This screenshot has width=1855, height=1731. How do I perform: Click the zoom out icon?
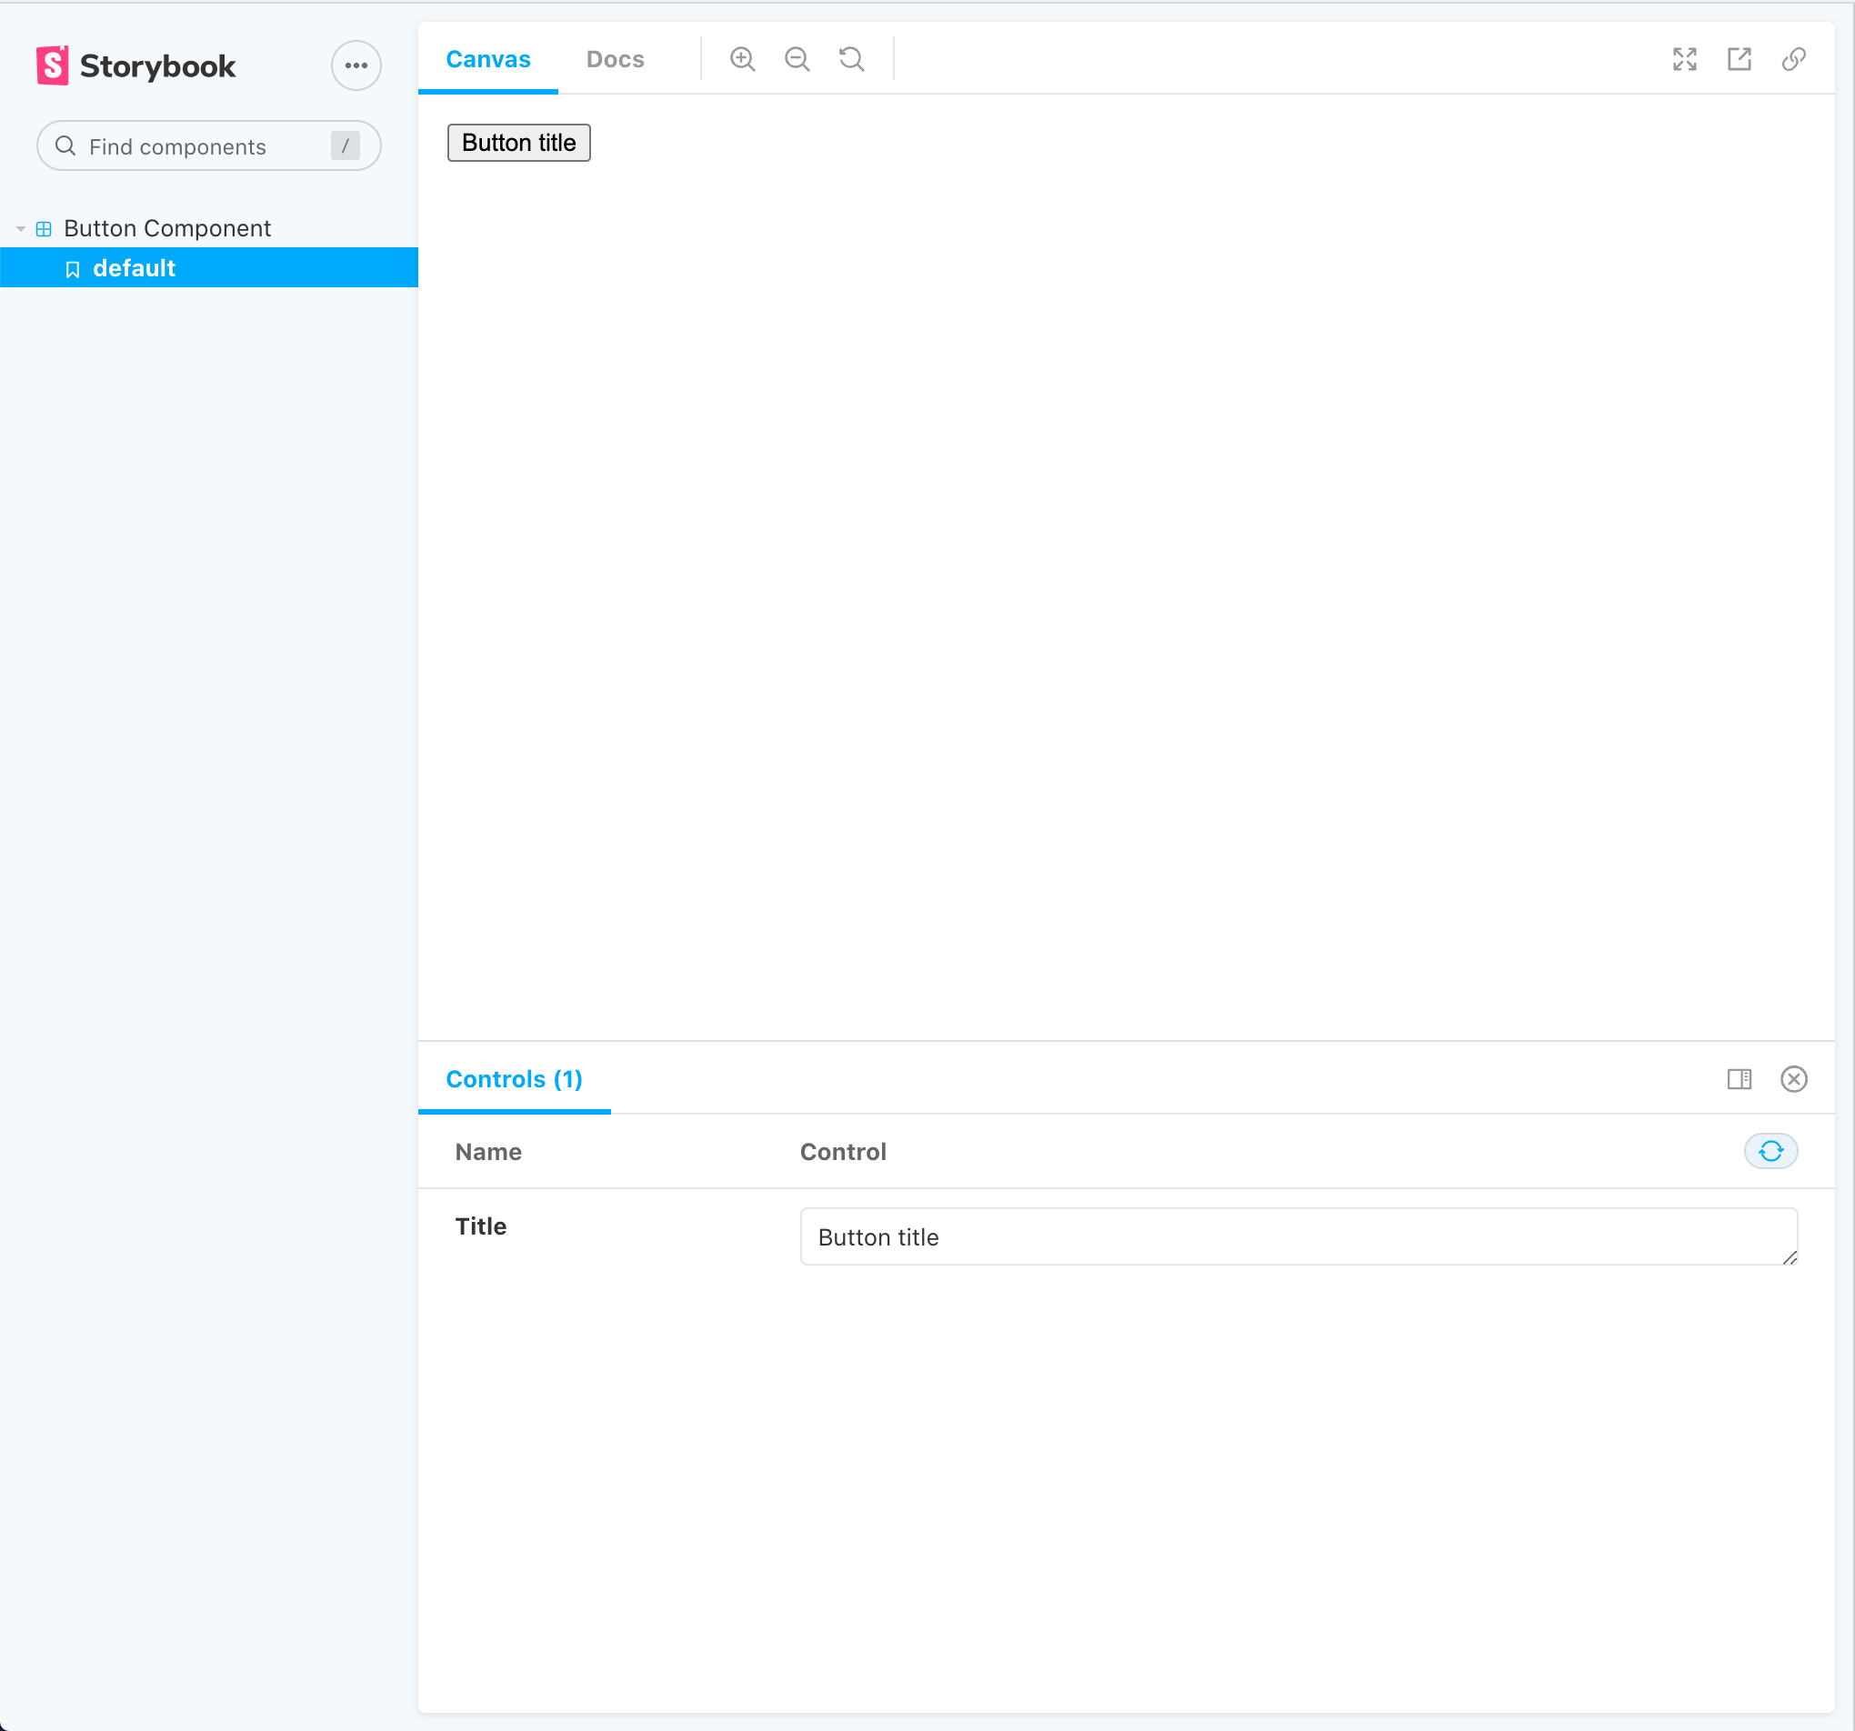pos(799,60)
